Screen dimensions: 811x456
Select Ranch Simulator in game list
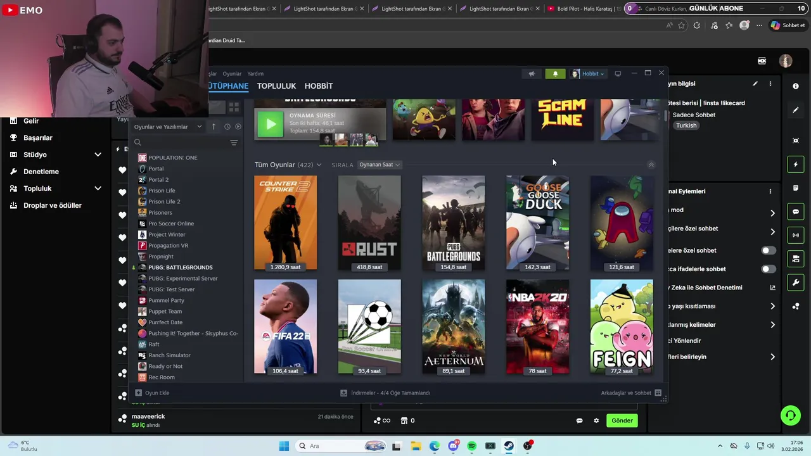pyautogui.click(x=169, y=355)
